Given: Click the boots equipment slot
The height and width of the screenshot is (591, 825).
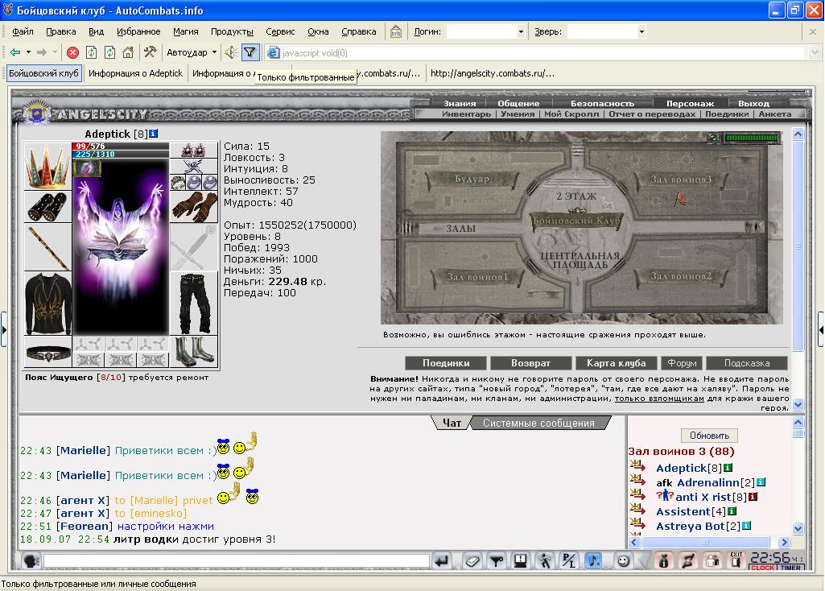Looking at the screenshot, I should pos(194,352).
